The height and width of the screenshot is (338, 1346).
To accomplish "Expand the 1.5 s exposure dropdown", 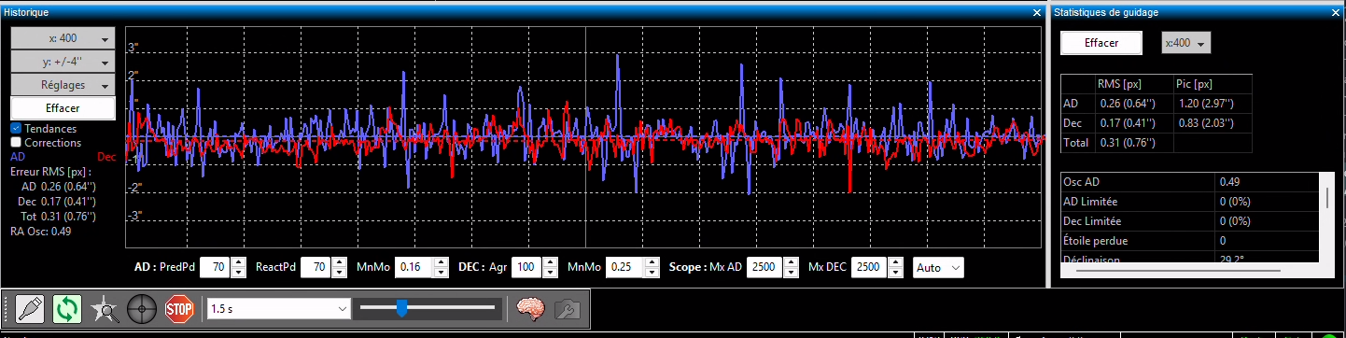I will point(277,308).
